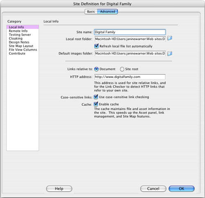The width and height of the screenshot is (205, 198).
Task: Open the Remote Info category
Action: pos(18,31)
